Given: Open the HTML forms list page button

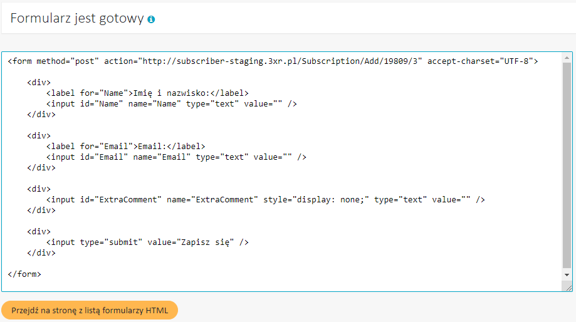Looking at the screenshot, I should [90, 310].
